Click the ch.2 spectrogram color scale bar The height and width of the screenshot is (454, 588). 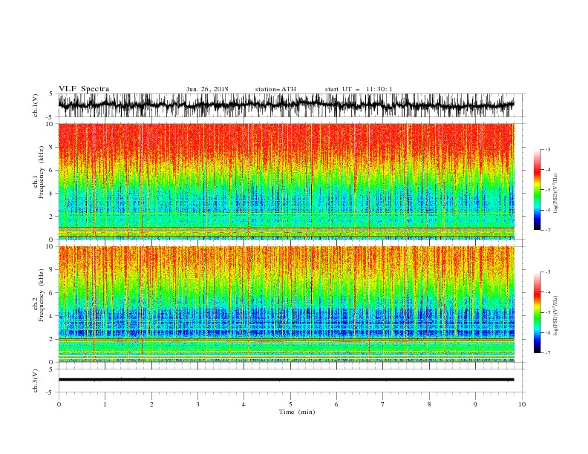(537, 312)
